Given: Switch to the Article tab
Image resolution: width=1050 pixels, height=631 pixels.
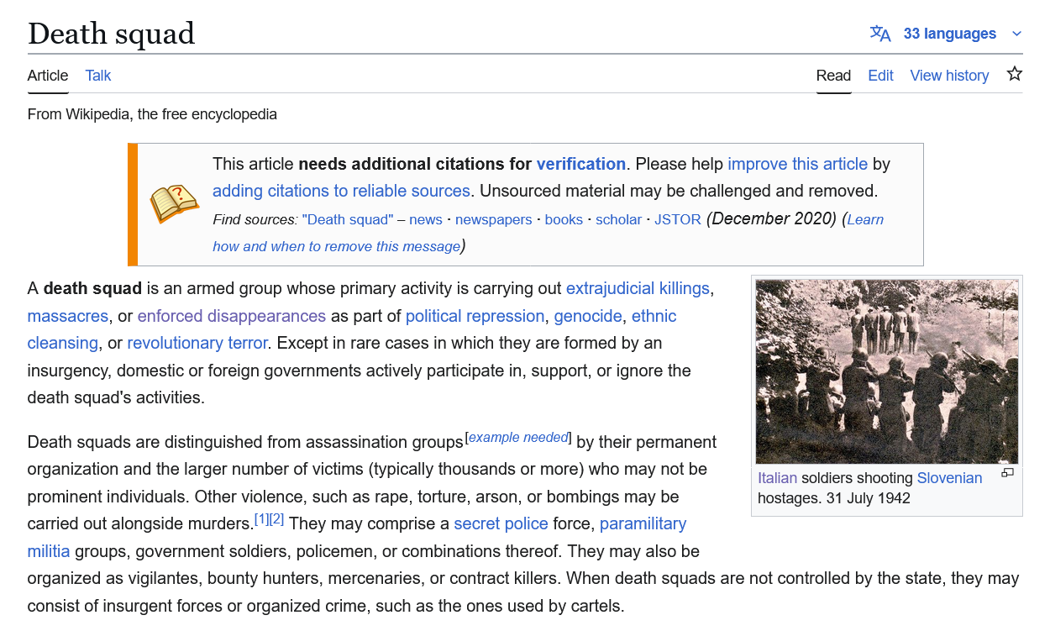Looking at the screenshot, I should click(x=48, y=76).
